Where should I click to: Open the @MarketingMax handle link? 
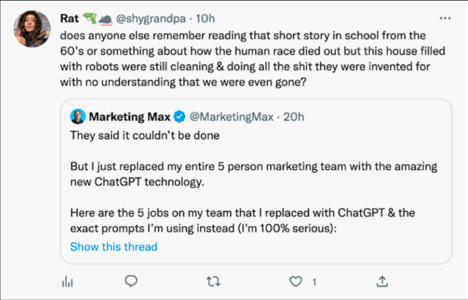(231, 117)
